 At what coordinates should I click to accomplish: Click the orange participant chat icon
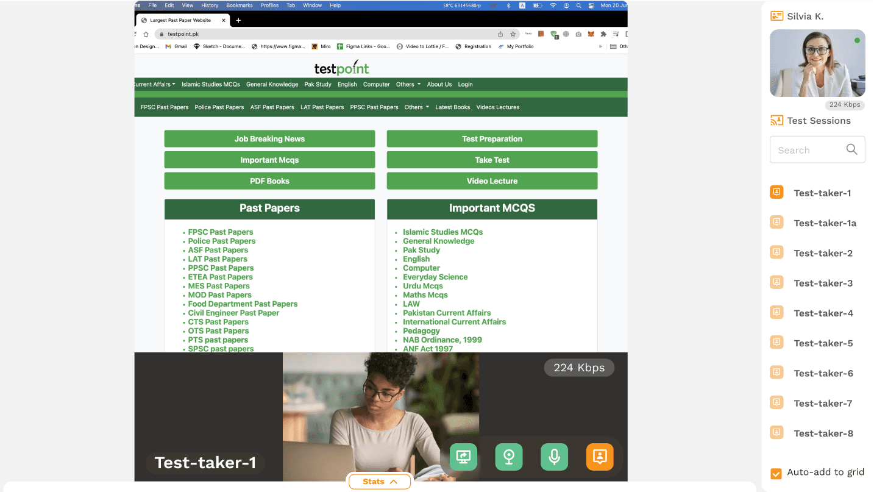point(600,457)
